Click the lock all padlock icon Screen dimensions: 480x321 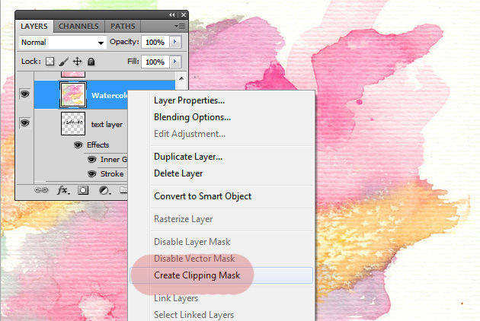coord(91,62)
